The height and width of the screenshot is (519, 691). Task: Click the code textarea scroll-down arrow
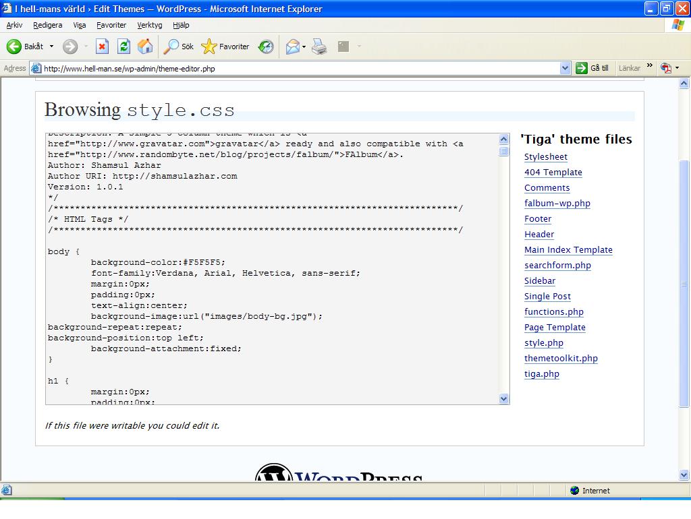503,399
